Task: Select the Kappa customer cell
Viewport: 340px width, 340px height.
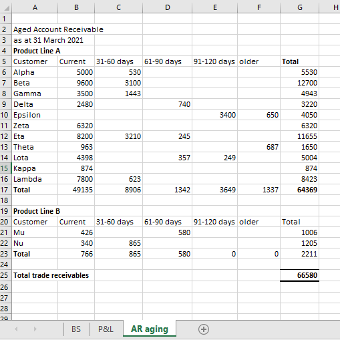Action: click(35, 168)
